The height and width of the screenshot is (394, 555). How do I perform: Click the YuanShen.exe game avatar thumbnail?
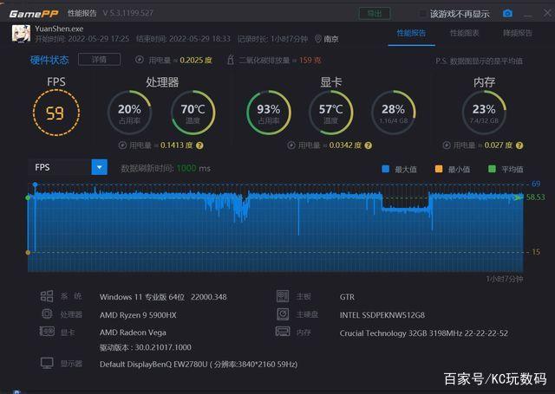point(21,34)
